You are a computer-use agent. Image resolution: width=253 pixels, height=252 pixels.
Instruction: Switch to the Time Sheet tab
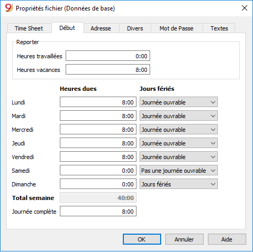click(x=29, y=28)
